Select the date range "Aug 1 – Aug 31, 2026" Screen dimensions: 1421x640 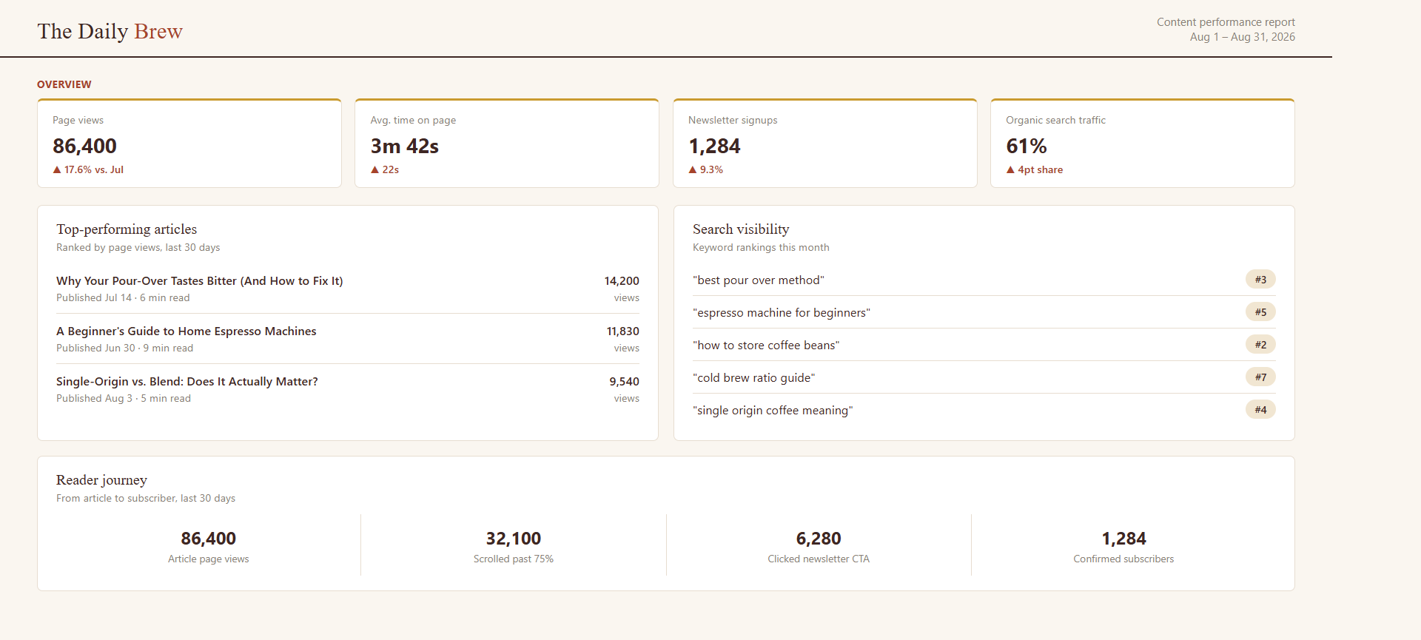click(x=1243, y=37)
